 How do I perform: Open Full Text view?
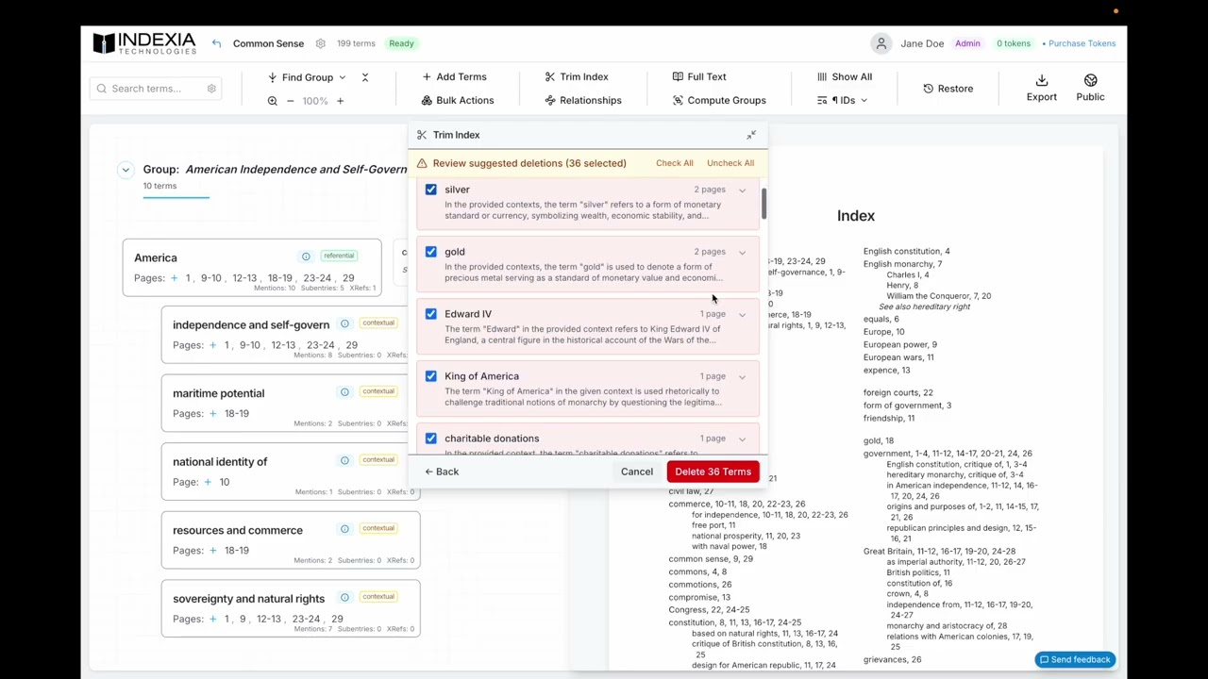[x=699, y=77]
